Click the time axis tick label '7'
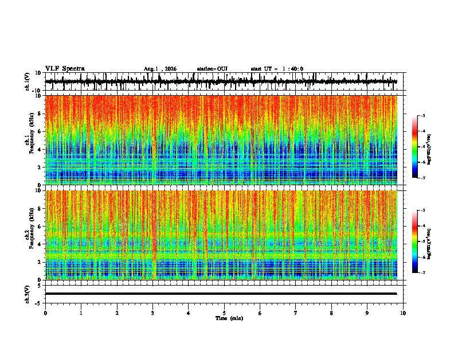This screenshot has height=351, width=454. 296,313
